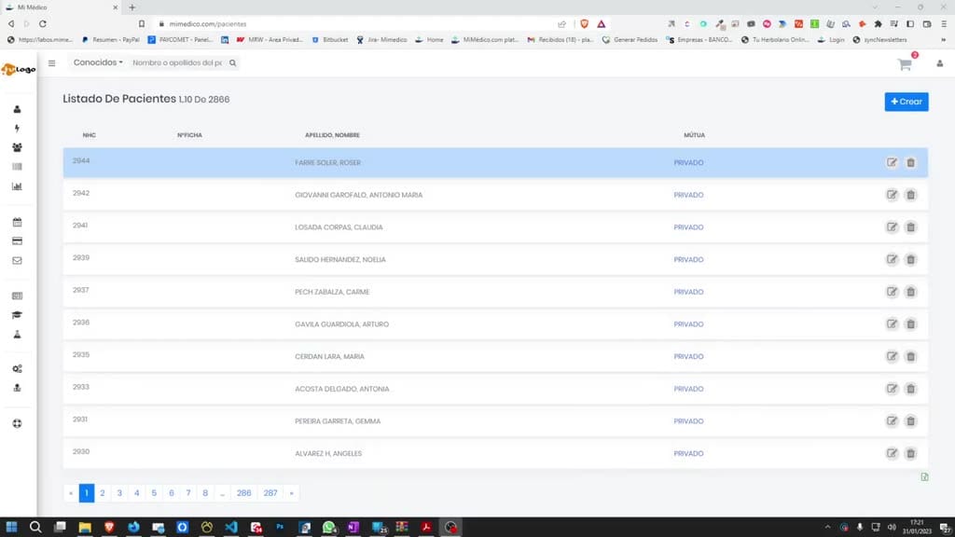955x537 pixels.
Task: Open the hamburger sidebar menu
Action: (52, 62)
